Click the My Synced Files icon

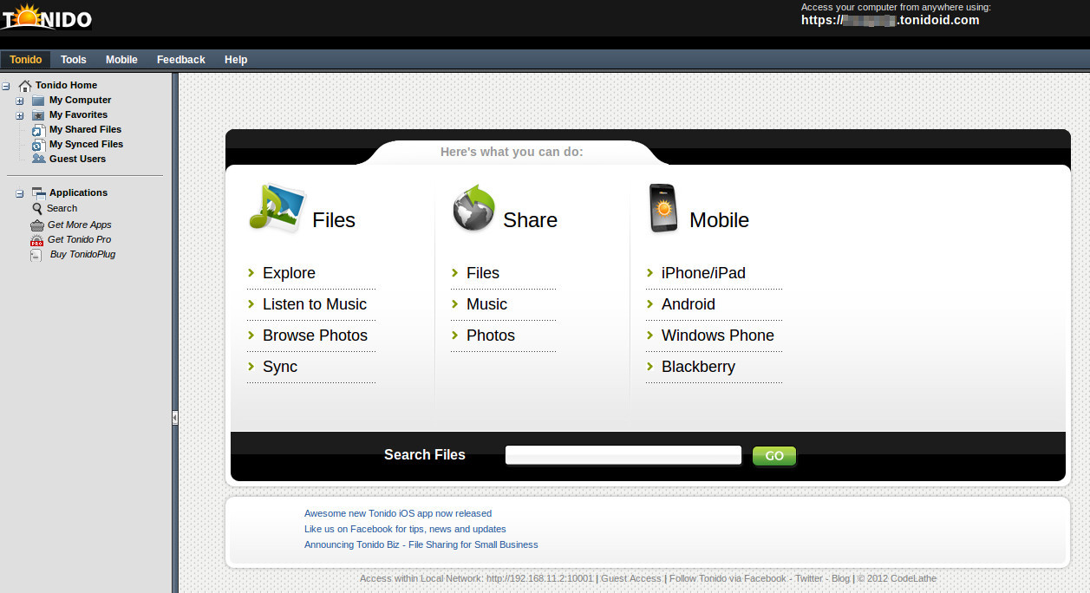[38, 145]
